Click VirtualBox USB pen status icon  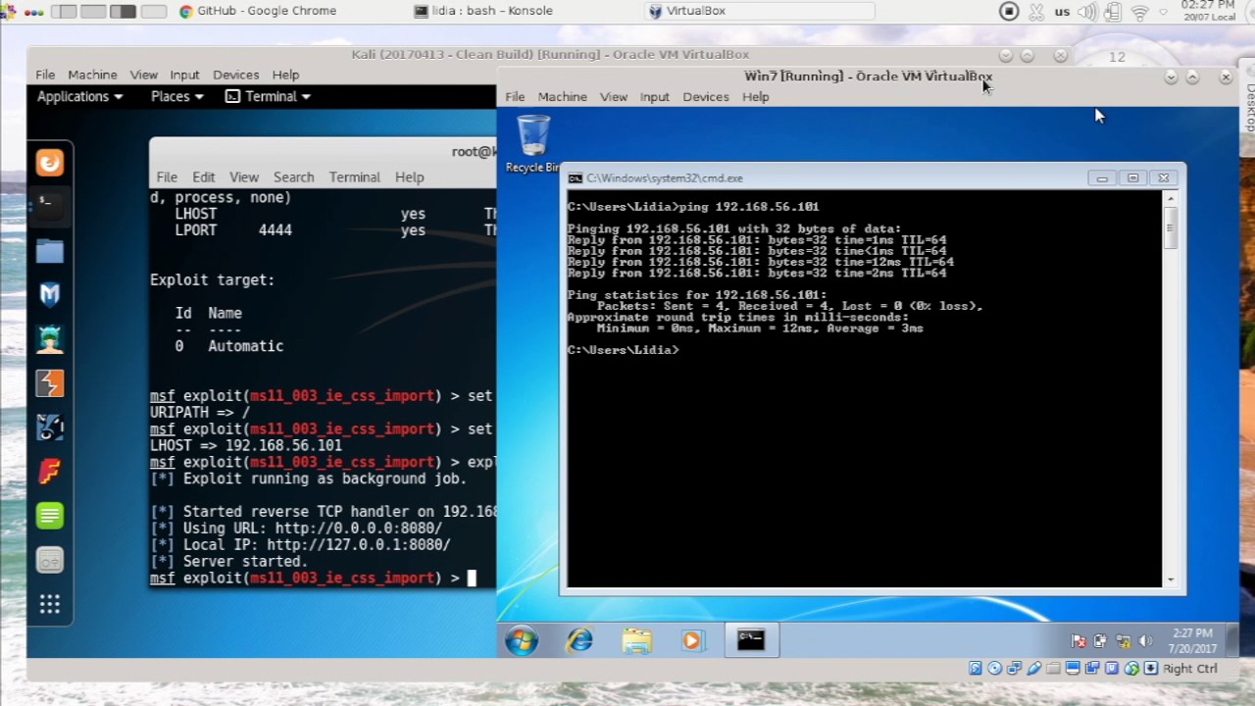(1033, 668)
